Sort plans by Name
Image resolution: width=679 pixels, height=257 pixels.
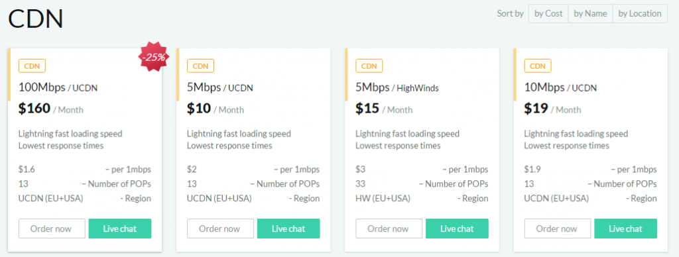(x=590, y=13)
